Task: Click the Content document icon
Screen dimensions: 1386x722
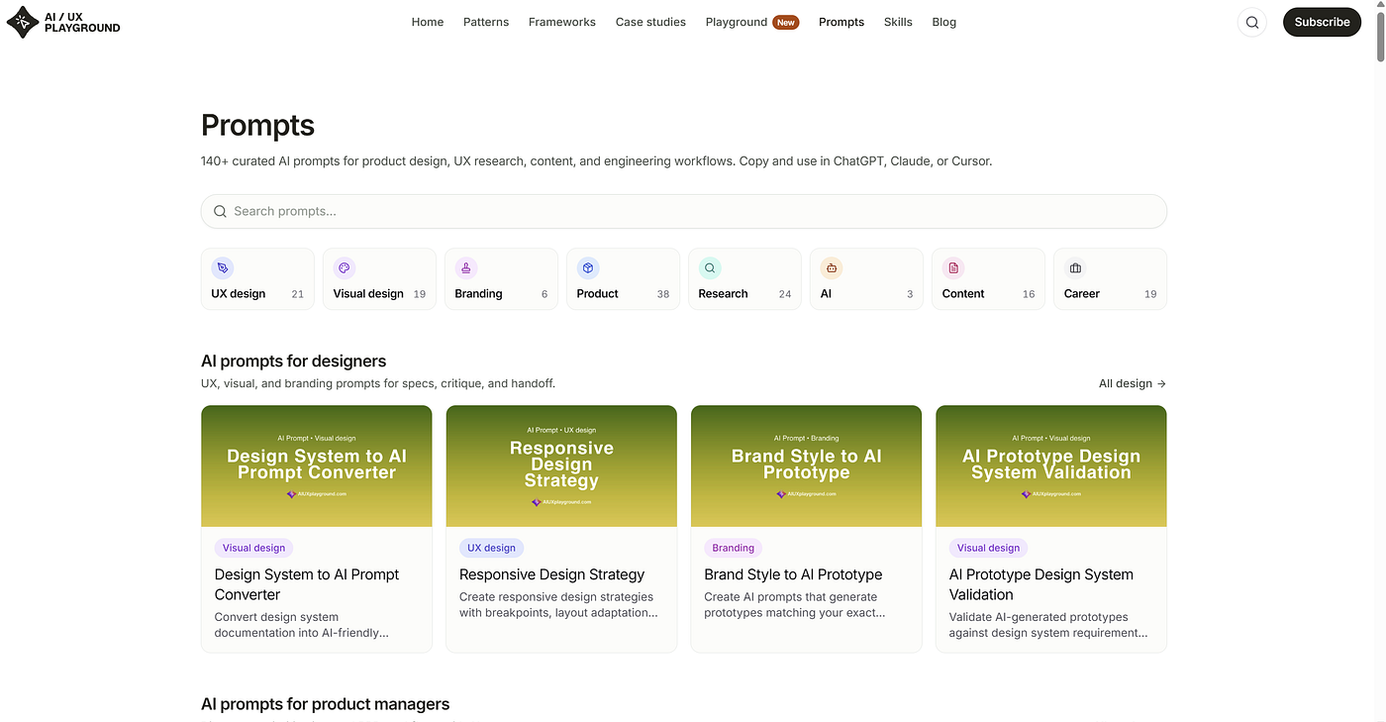Action: pyautogui.click(x=953, y=267)
